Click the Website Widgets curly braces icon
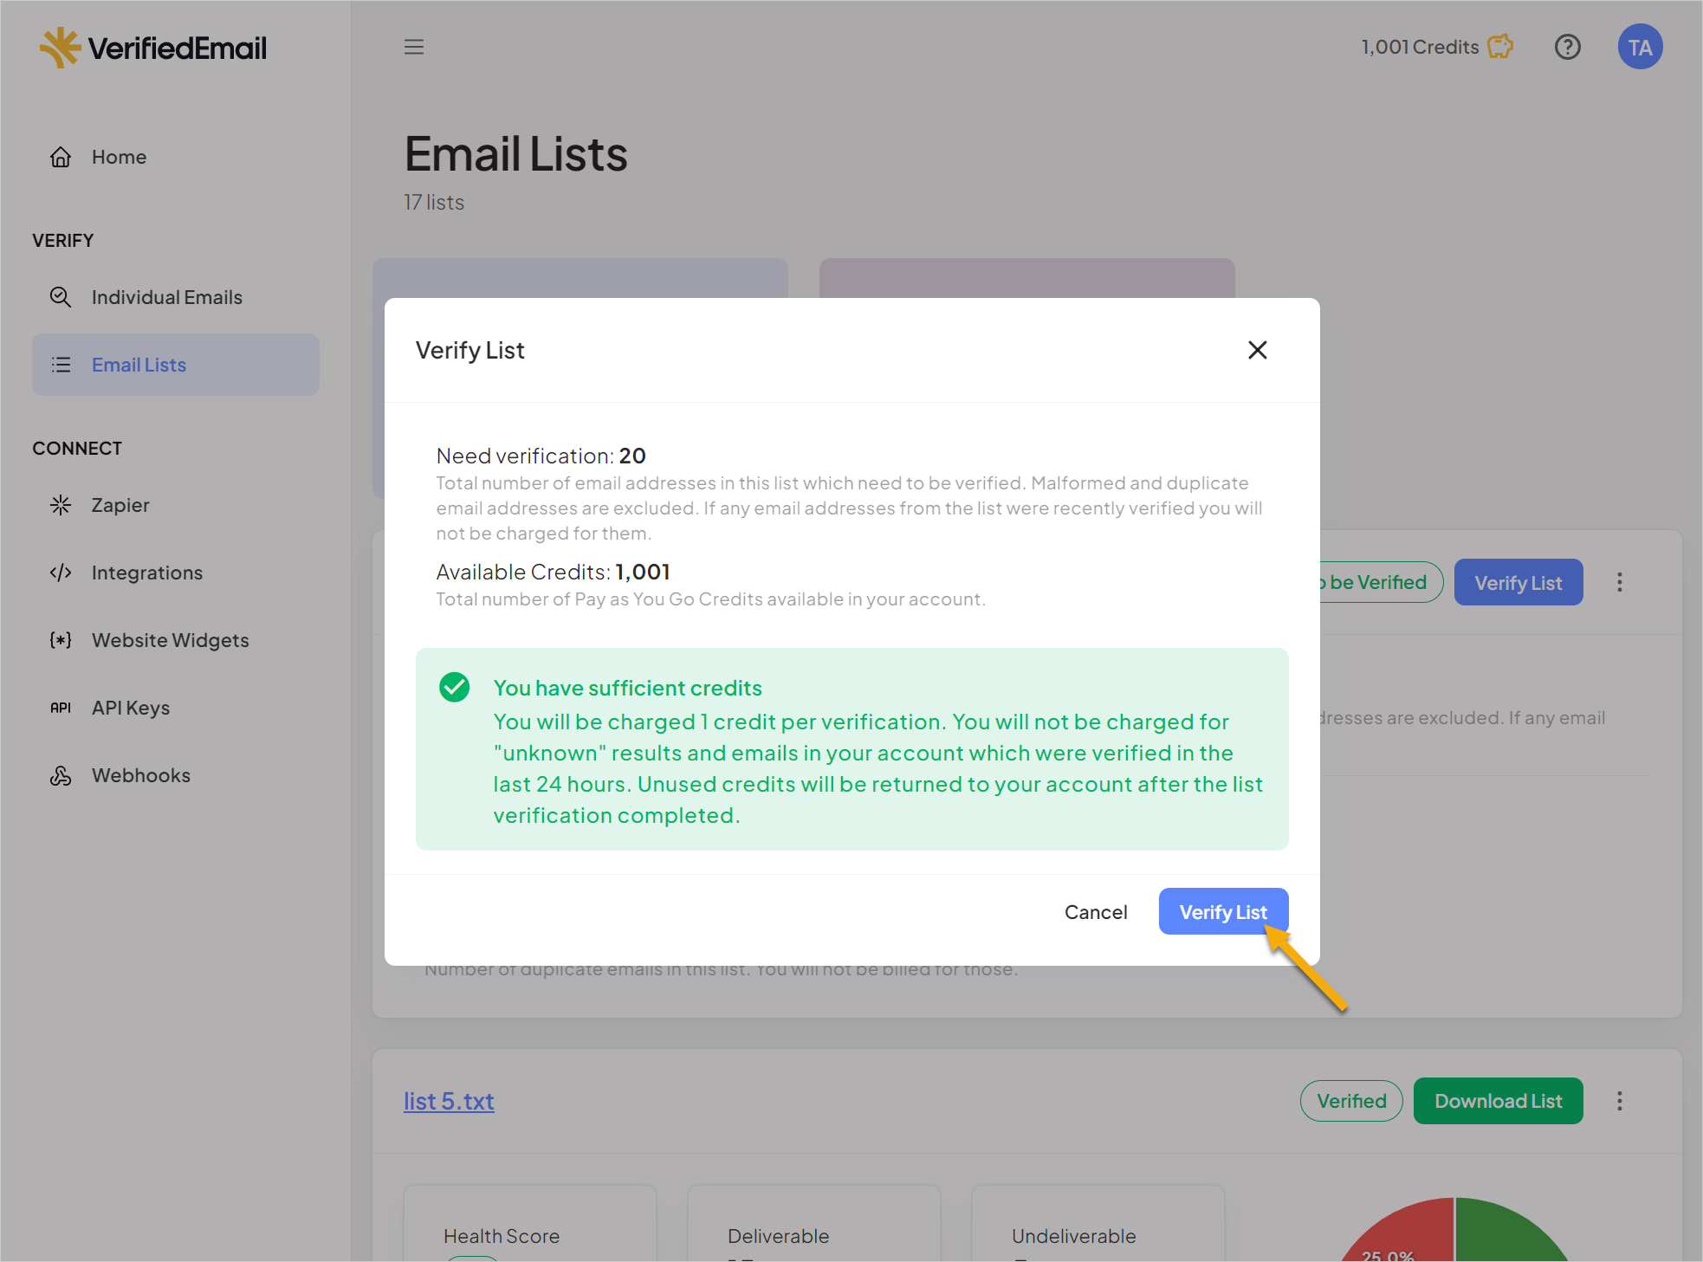The image size is (1703, 1262). [x=62, y=640]
